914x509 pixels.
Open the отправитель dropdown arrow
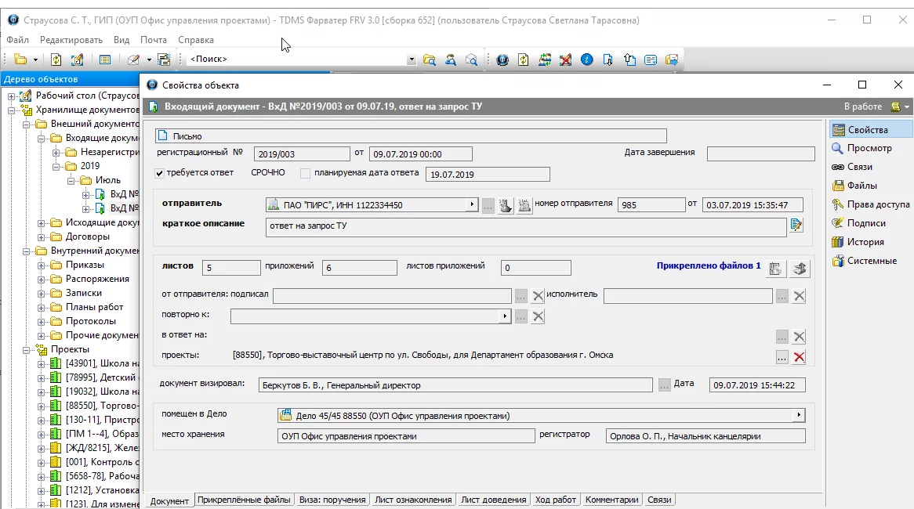tap(472, 204)
